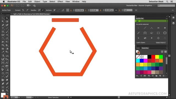Select the black arrow Selection tool
Viewport: 176px width, 99px height.
coord(3,18)
